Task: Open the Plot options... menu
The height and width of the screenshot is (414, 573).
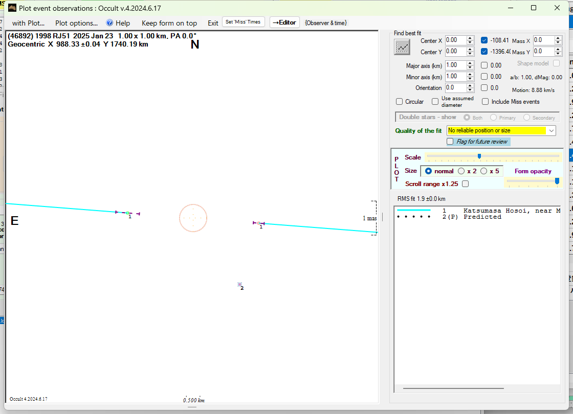Action: (x=76, y=23)
